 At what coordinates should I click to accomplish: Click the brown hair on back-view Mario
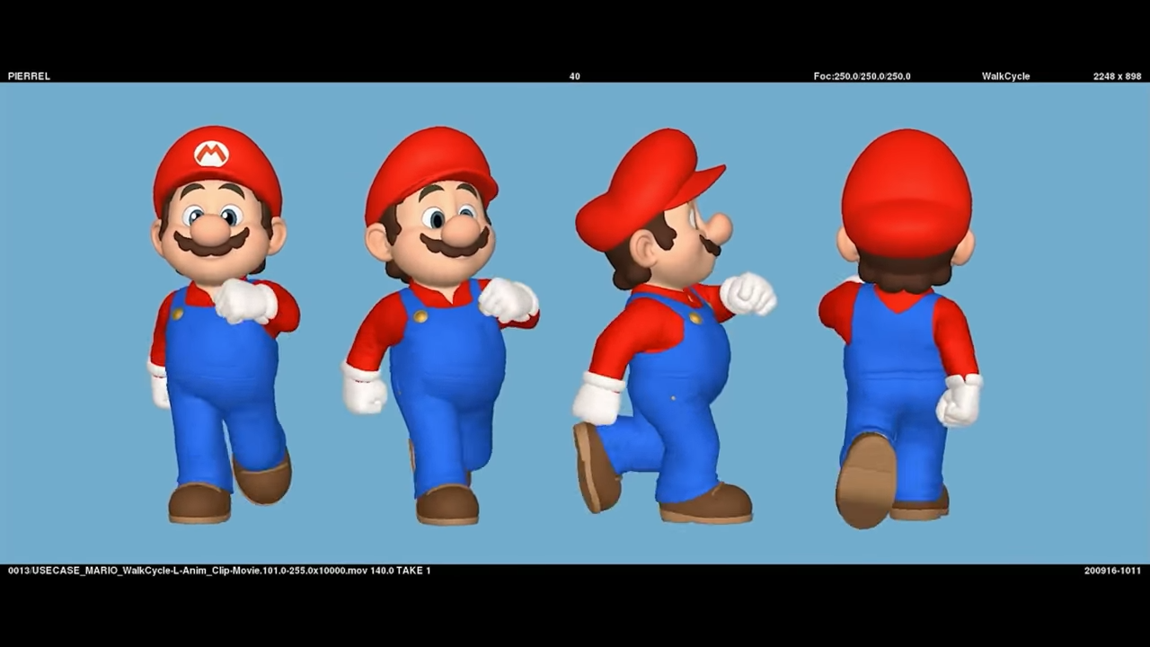pos(904,270)
